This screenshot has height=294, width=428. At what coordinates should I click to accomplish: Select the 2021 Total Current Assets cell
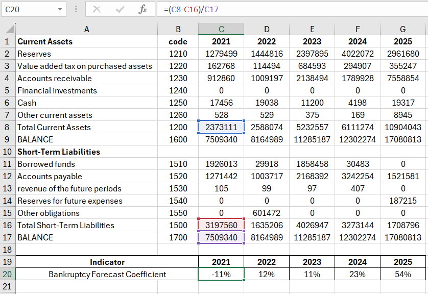tap(221, 127)
